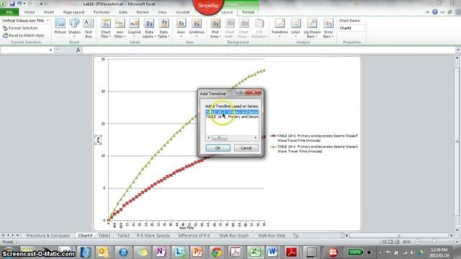Screen dimensions: 461x259
Task: Click the formula bar input
Action: pyautogui.click(x=269, y=50)
